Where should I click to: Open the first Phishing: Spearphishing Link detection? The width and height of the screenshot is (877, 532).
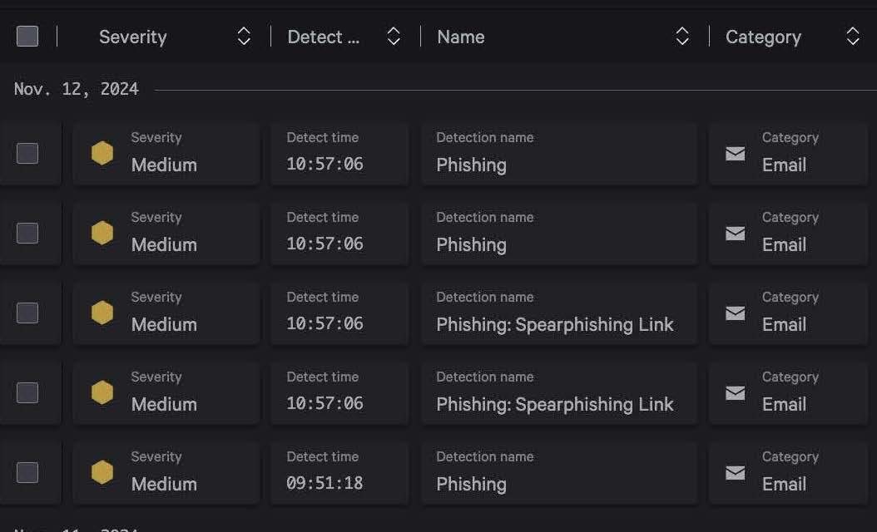point(555,324)
